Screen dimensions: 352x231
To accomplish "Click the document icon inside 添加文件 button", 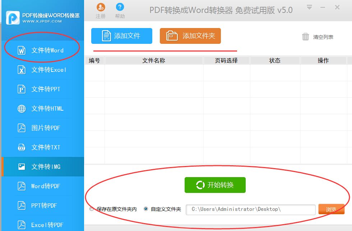I will (106, 36).
